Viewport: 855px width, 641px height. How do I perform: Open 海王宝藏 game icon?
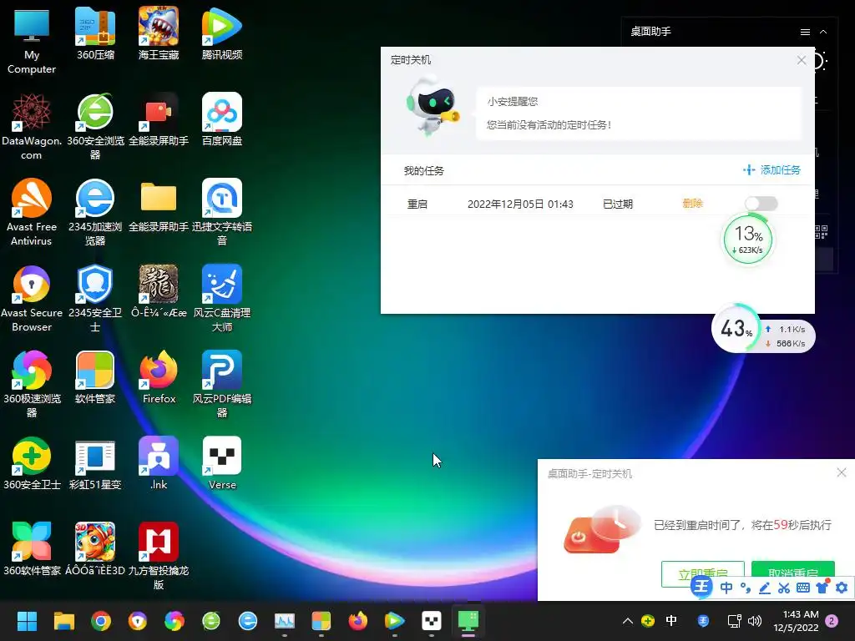159,33
